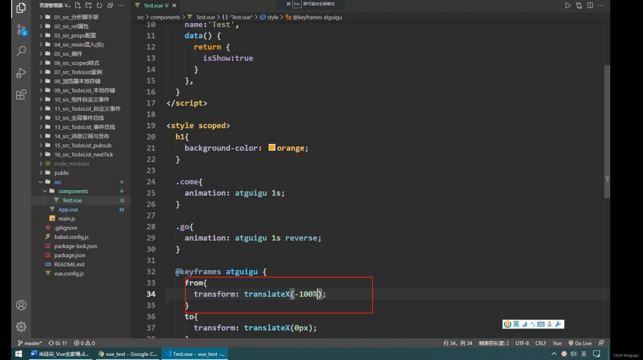Click Go Live in status bar
Image resolution: width=643 pixels, height=360 pixels.
[580, 343]
